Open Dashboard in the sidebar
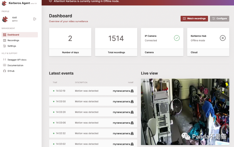Viewport: 234px width, 147px height. 20,35
